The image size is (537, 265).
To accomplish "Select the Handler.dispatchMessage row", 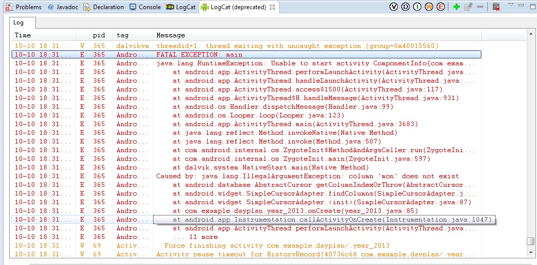I will [x=247, y=107].
